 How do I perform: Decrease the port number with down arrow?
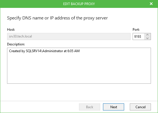click(147, 38)
